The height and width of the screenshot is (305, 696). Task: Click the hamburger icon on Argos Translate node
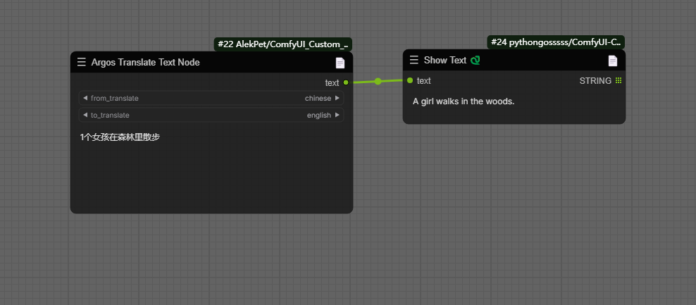click(82, 63)
